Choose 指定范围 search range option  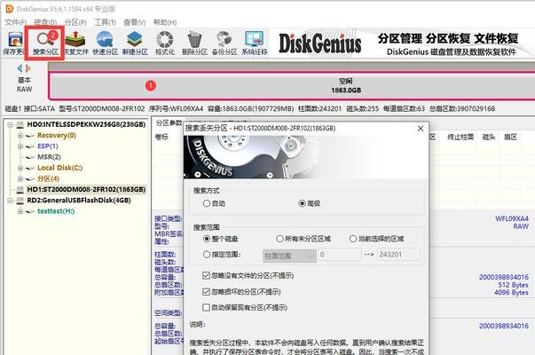click(207, 255)
